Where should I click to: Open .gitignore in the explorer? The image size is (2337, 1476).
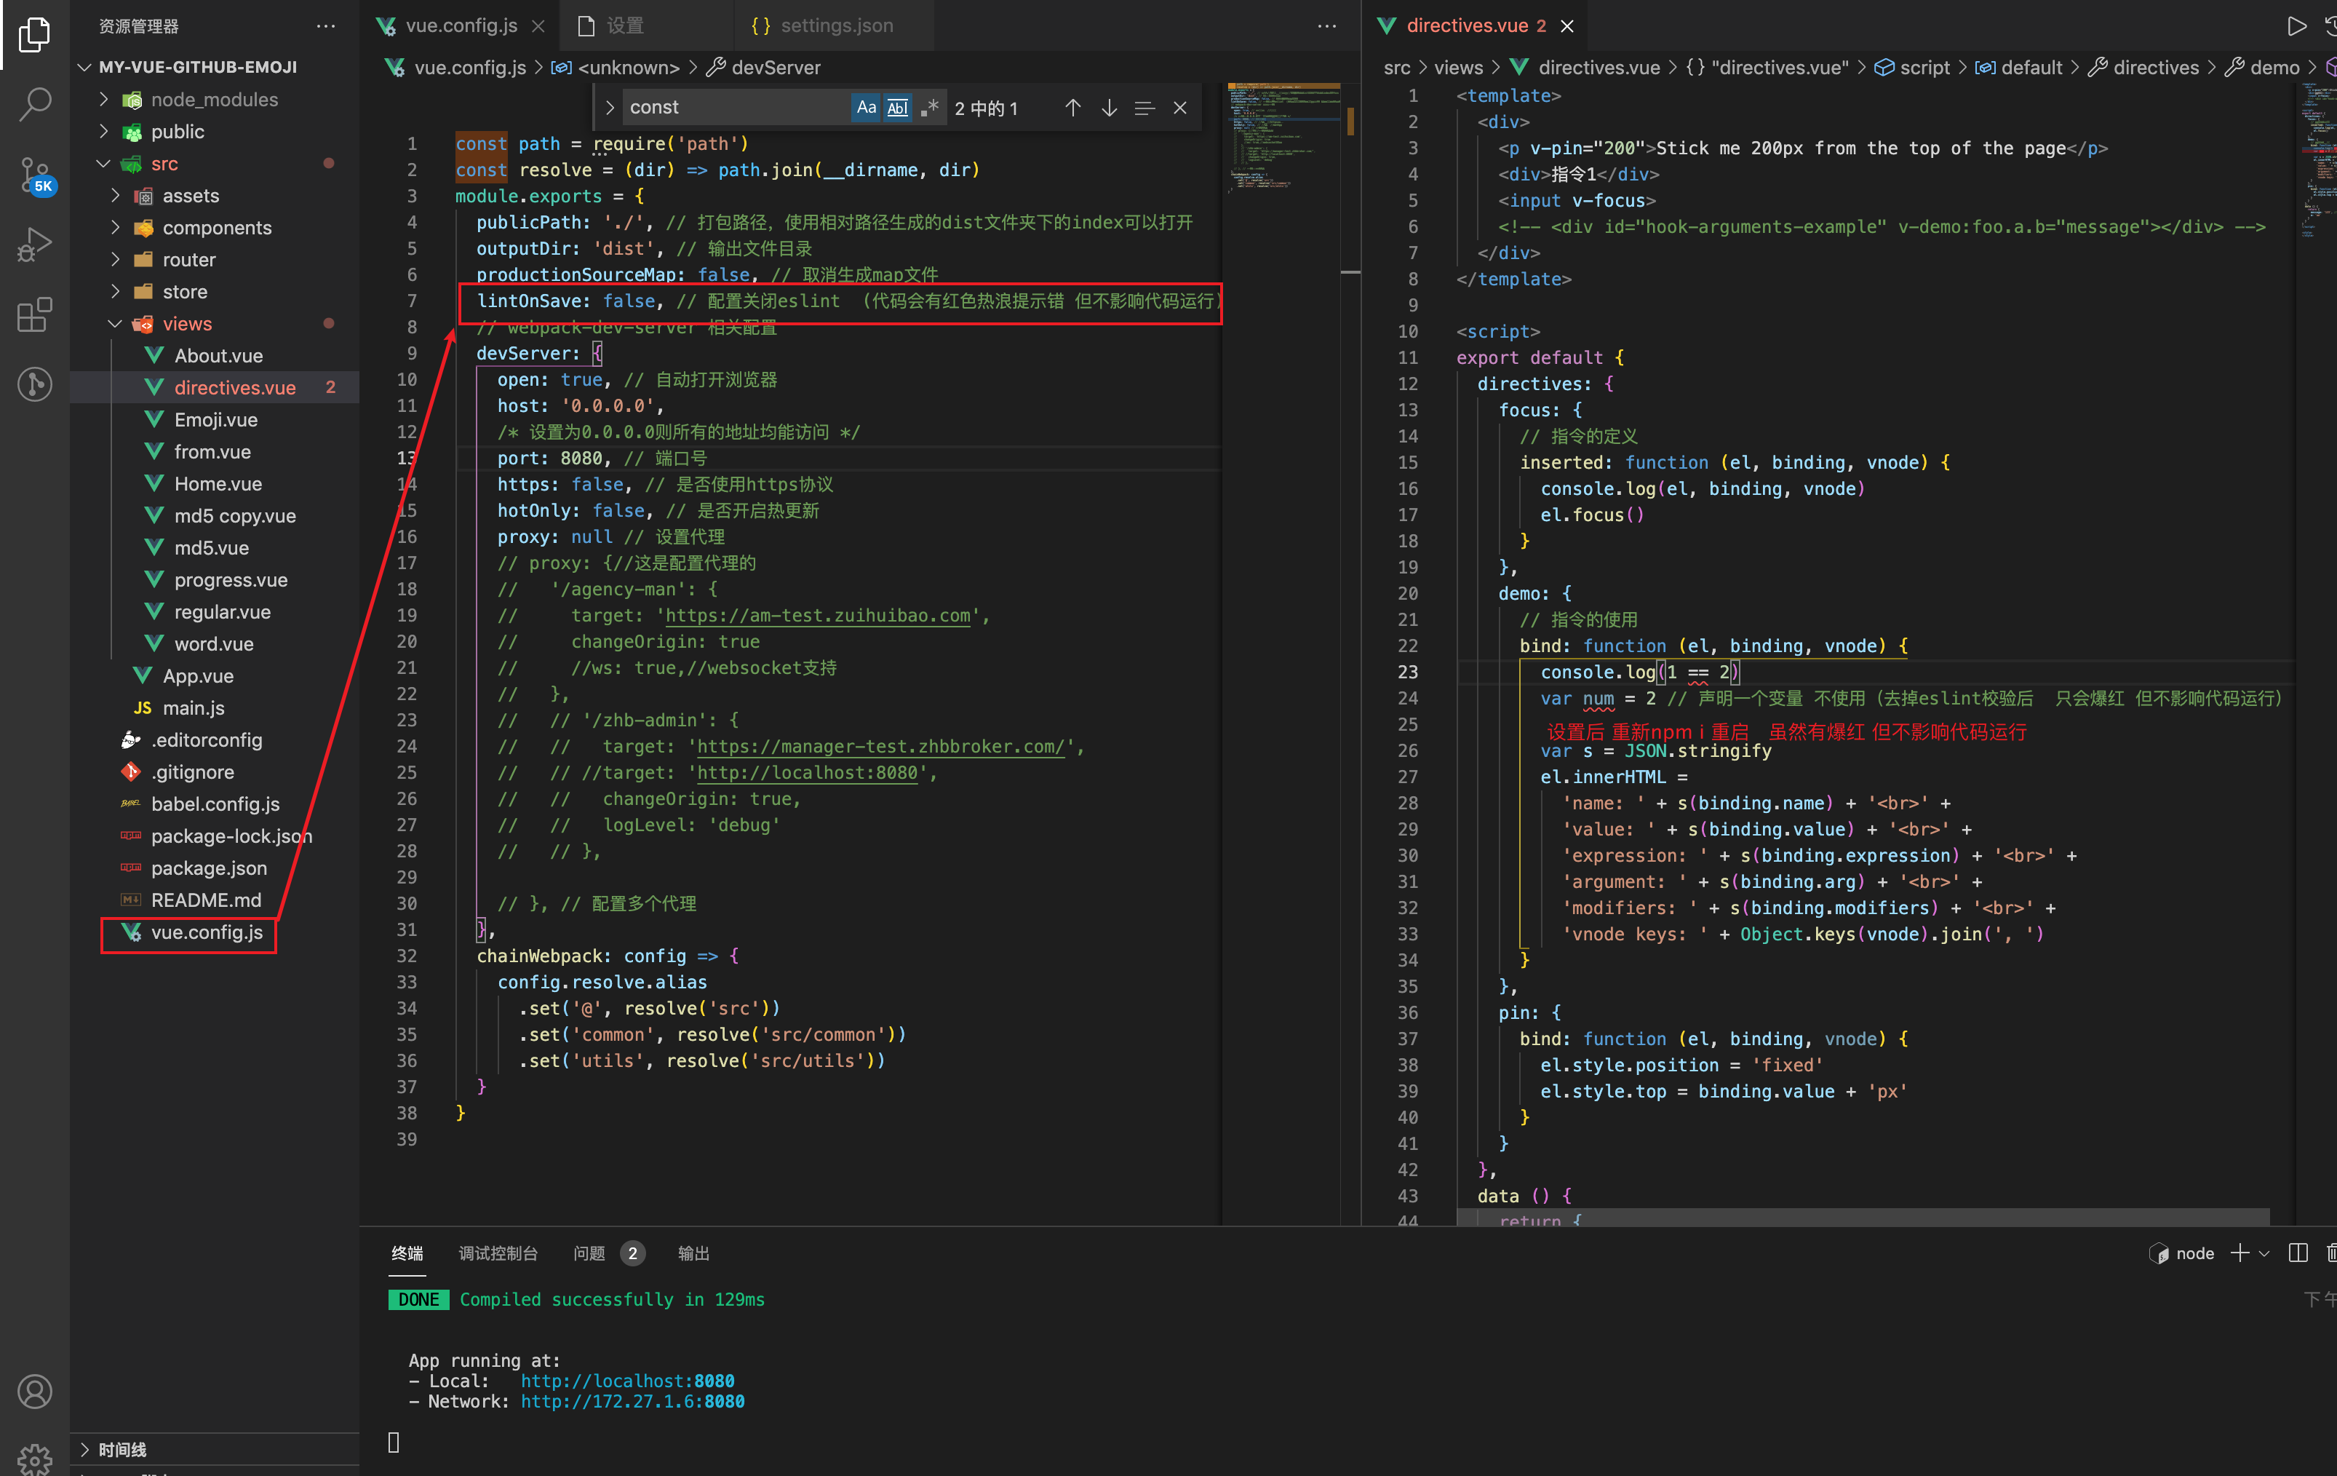(192, 772)
